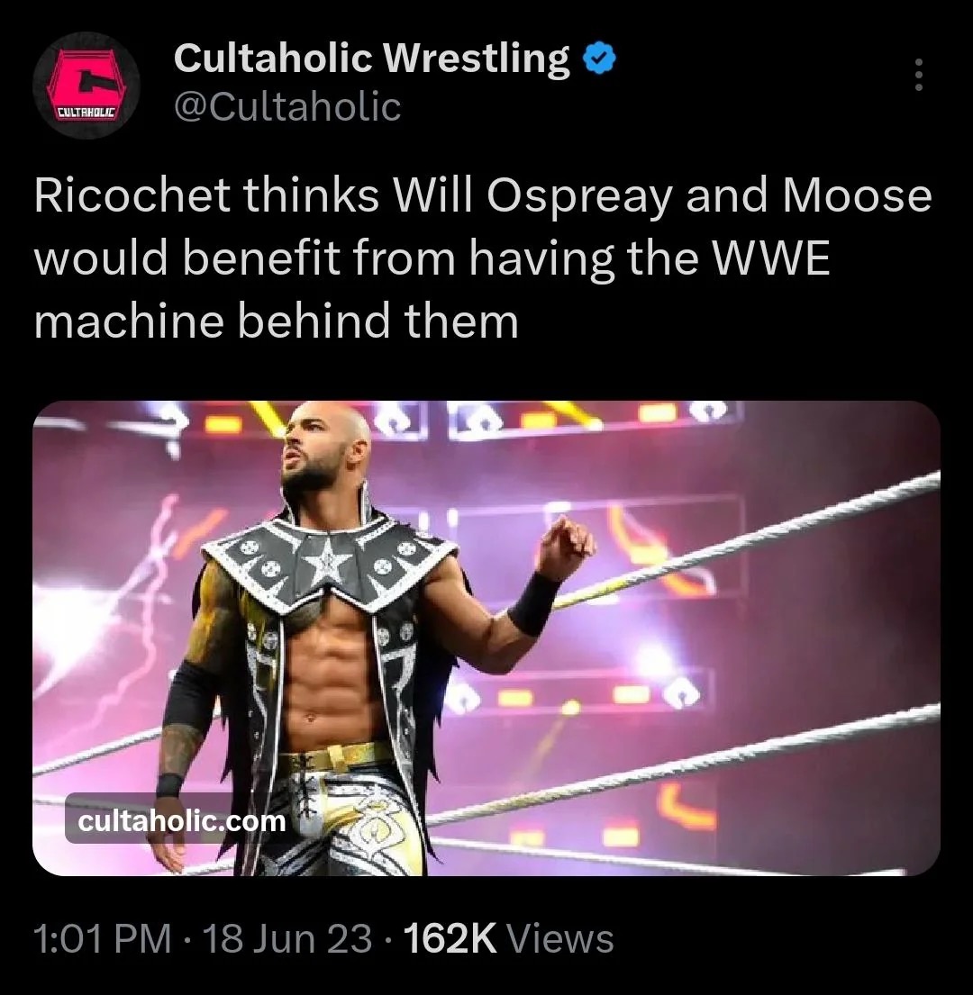Click the 'machine behind them' text line
Viewport: 973px width, 995px height.
pos(276,321)
